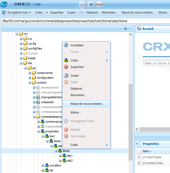Click Déplacer... in the top toolbar
Image resolution: width=170 pixels, height=173 pixels.
click(93, 12)
